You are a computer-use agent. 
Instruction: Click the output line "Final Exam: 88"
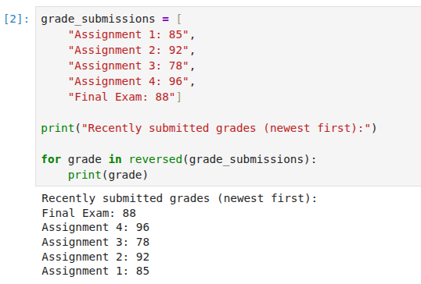(x=89, y=213)
